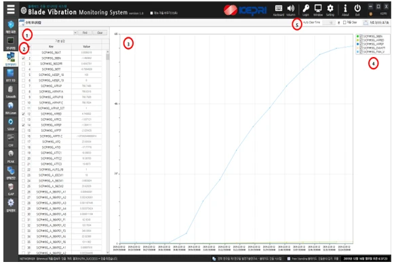Open the PEAK sidebar module
396x264 pixels.
tap(11, 157)
